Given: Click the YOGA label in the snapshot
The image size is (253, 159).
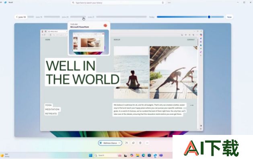Looking at the screenshot, I should click(x=48, y=105).
